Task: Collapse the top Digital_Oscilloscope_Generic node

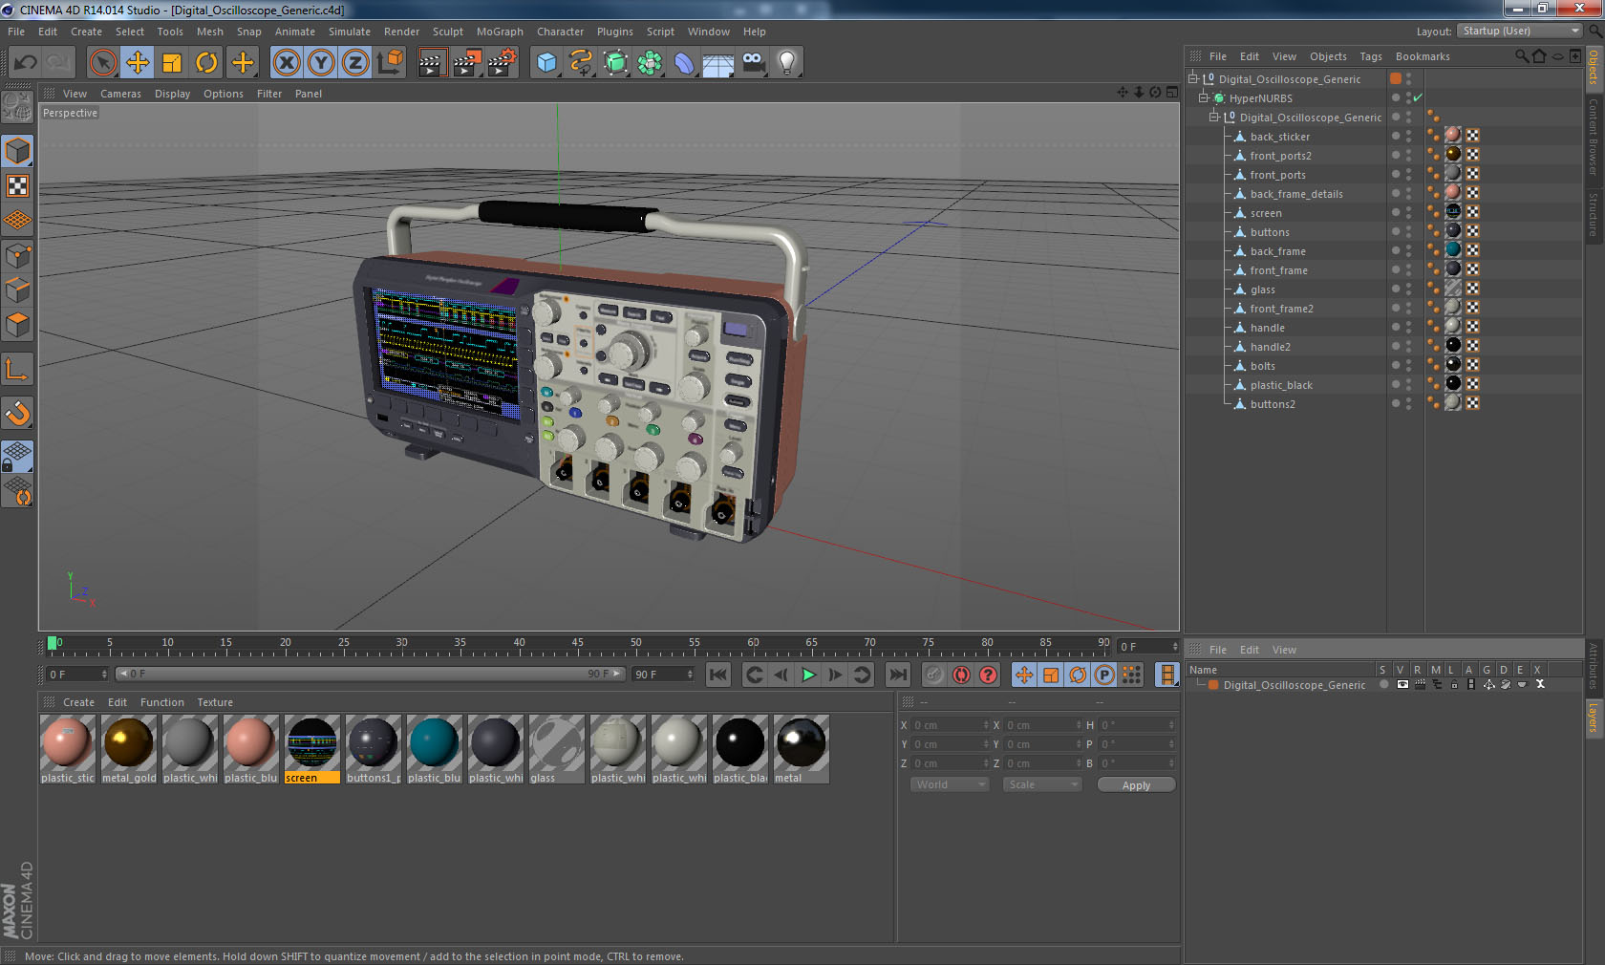Action: pos(1193,78)
